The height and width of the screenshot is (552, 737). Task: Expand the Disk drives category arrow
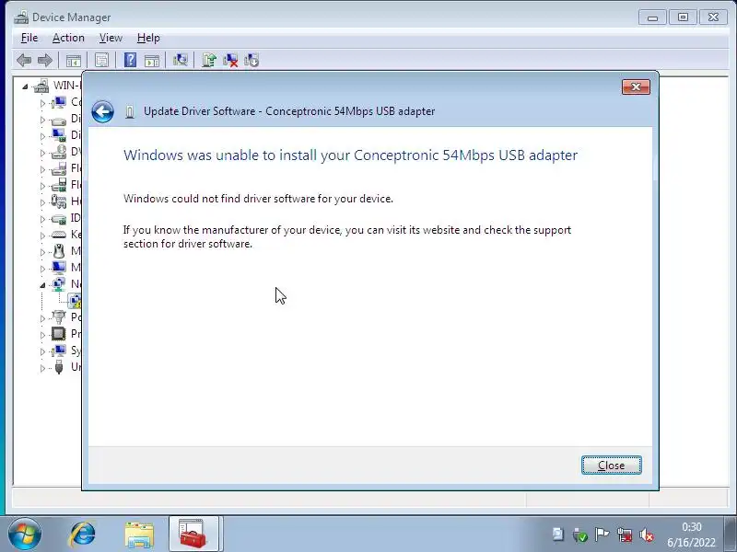click(42, 120)
